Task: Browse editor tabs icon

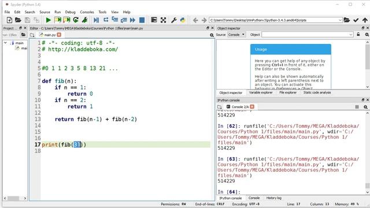Action: pos(32,35)
